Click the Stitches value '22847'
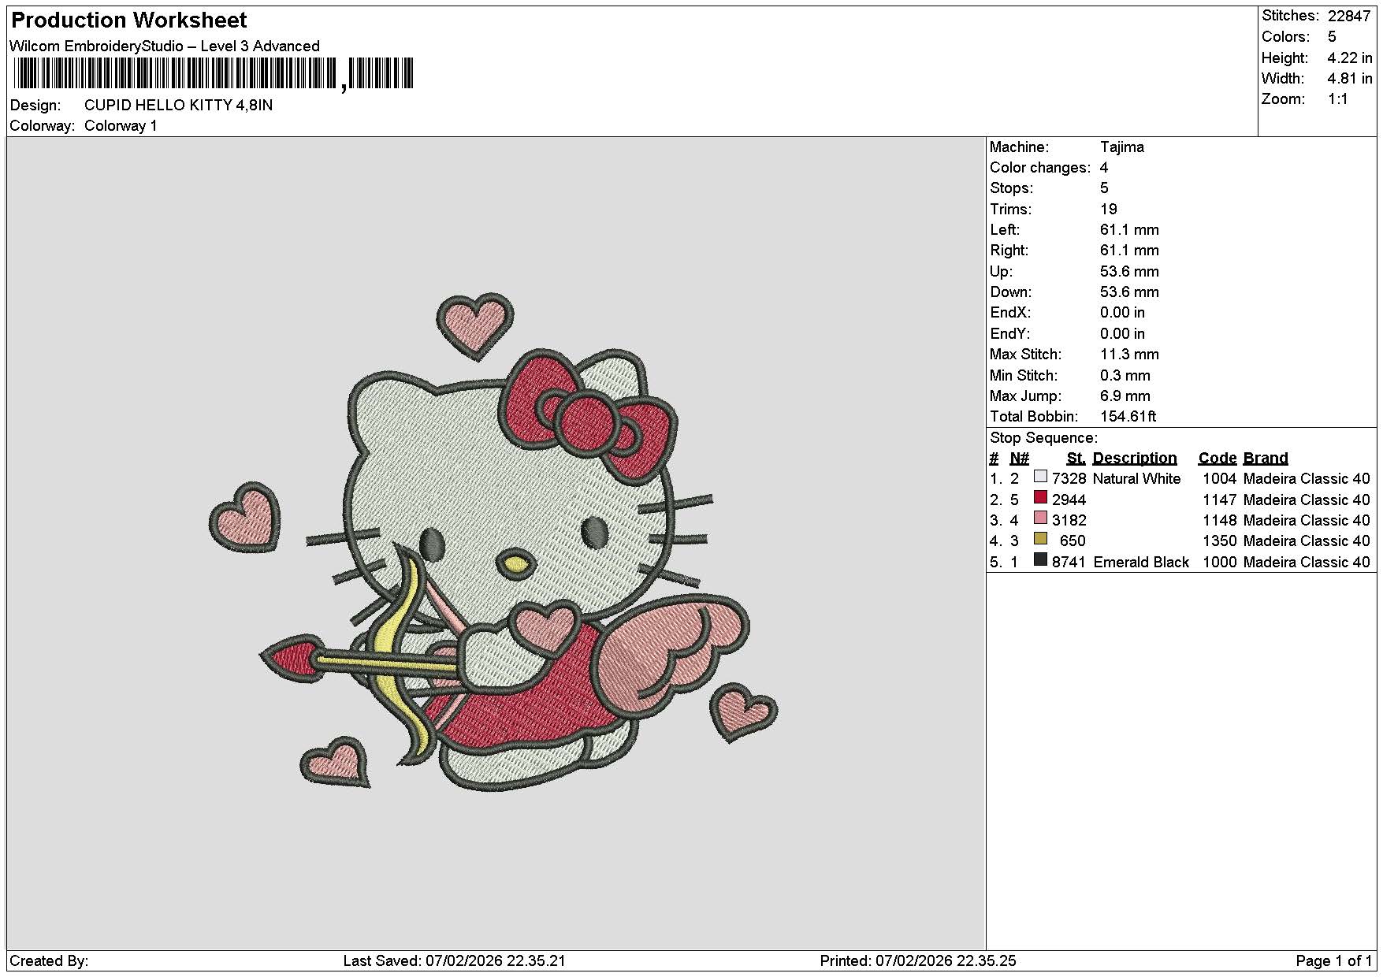Screen dimensions: 1383x977 [1349, 16]
